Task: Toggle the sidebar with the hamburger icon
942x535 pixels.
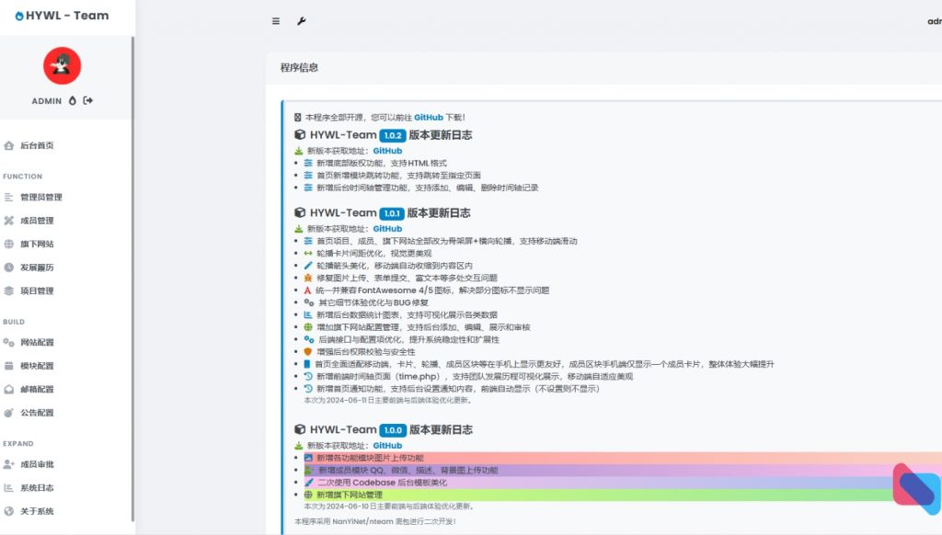Action: coord(274,20)
